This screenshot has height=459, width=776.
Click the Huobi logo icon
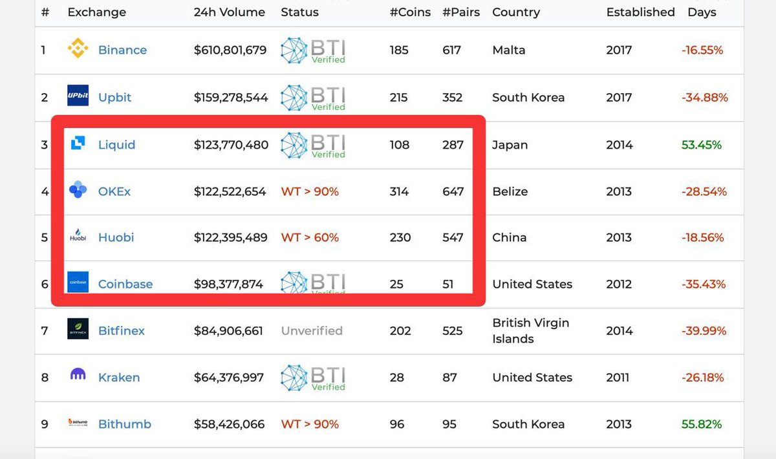(78, 237)
